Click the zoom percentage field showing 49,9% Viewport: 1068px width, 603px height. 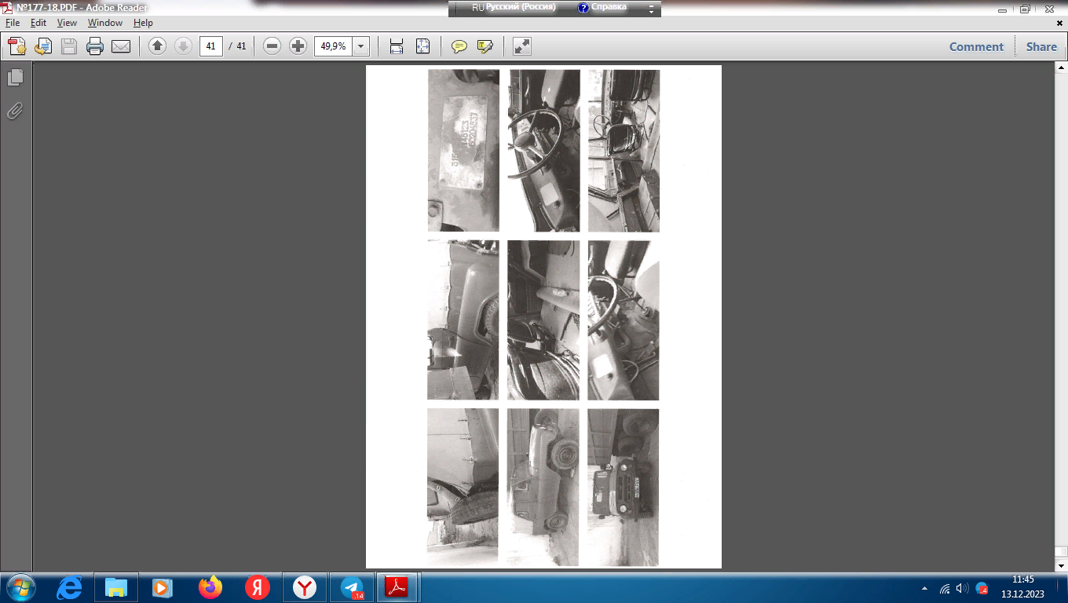pos(334,46)
